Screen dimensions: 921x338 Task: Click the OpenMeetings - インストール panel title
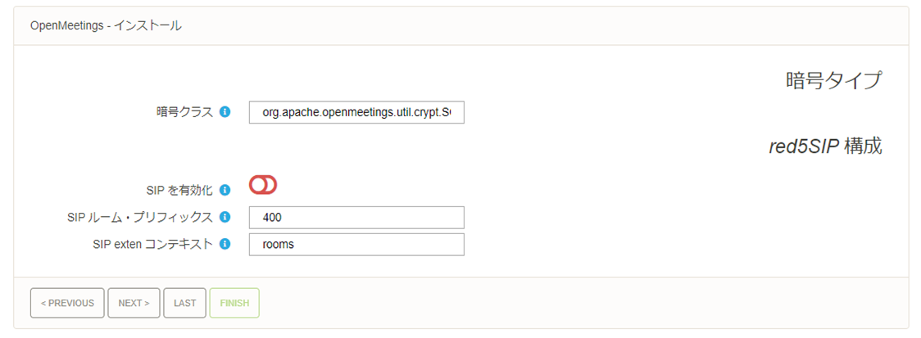(x=106, y=26)
